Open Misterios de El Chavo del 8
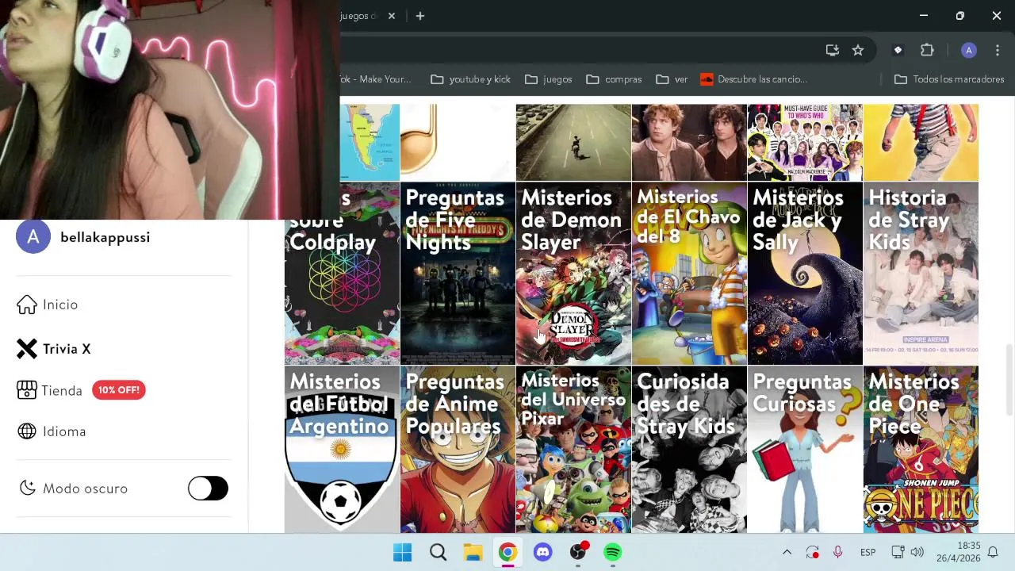The width and height of the screenshot is (1015, 571). point(689,274)
